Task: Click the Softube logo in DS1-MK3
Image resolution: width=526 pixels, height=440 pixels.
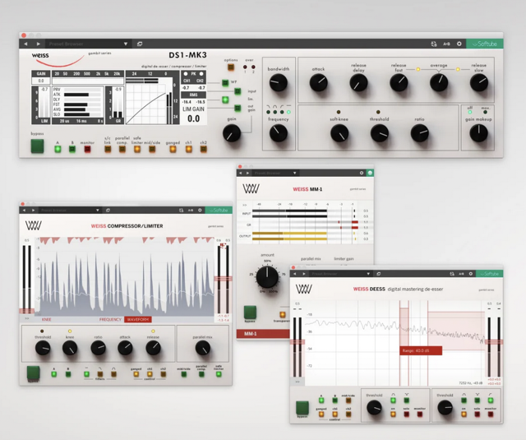Action: pyautogui.click(x=484, y=44)
